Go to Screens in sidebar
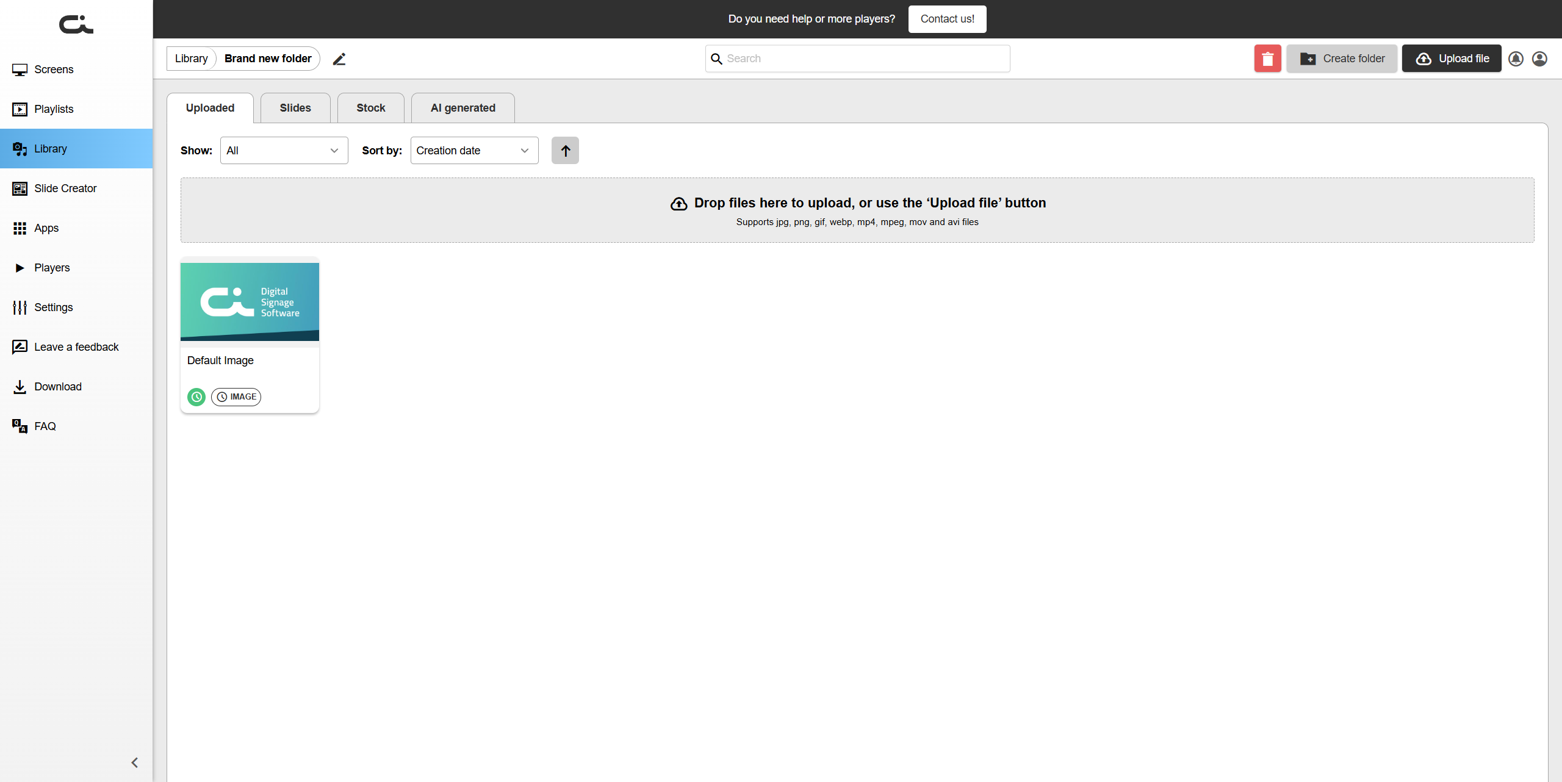 [x=54, y=70]
